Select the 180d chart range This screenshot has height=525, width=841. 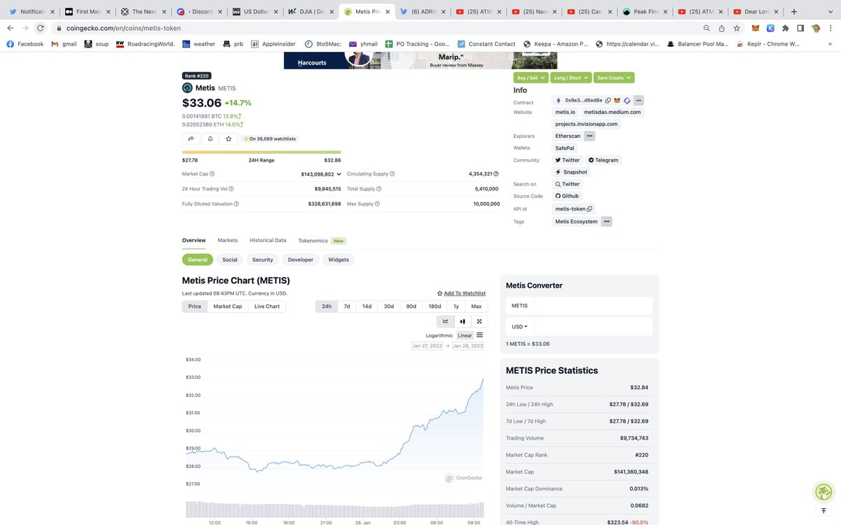click(x=435, y=306)
